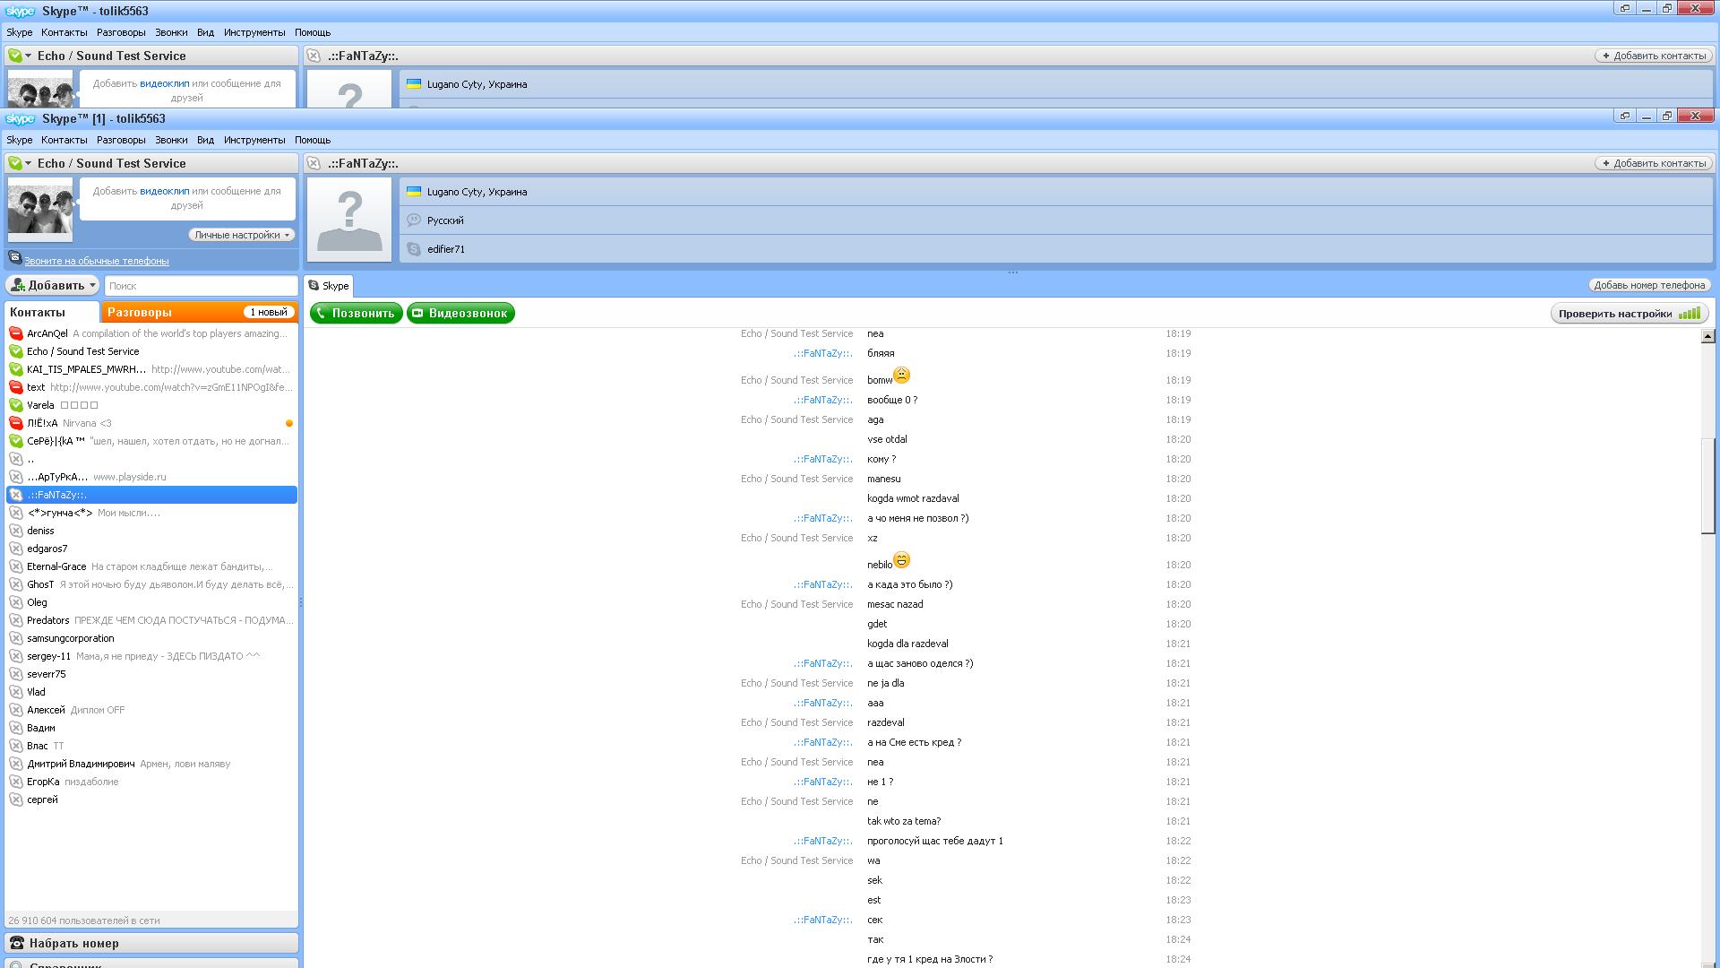1720x968 pixels.
Task: Click Eternal-Grace contact offline icon
Action: [x=16, y=566]
